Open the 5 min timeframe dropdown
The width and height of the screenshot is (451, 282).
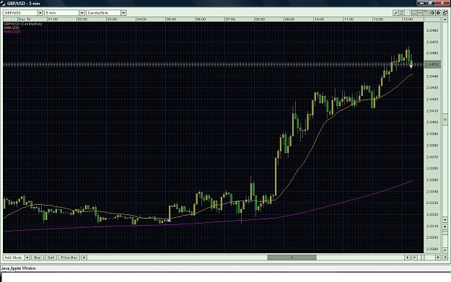pos(82,13)
